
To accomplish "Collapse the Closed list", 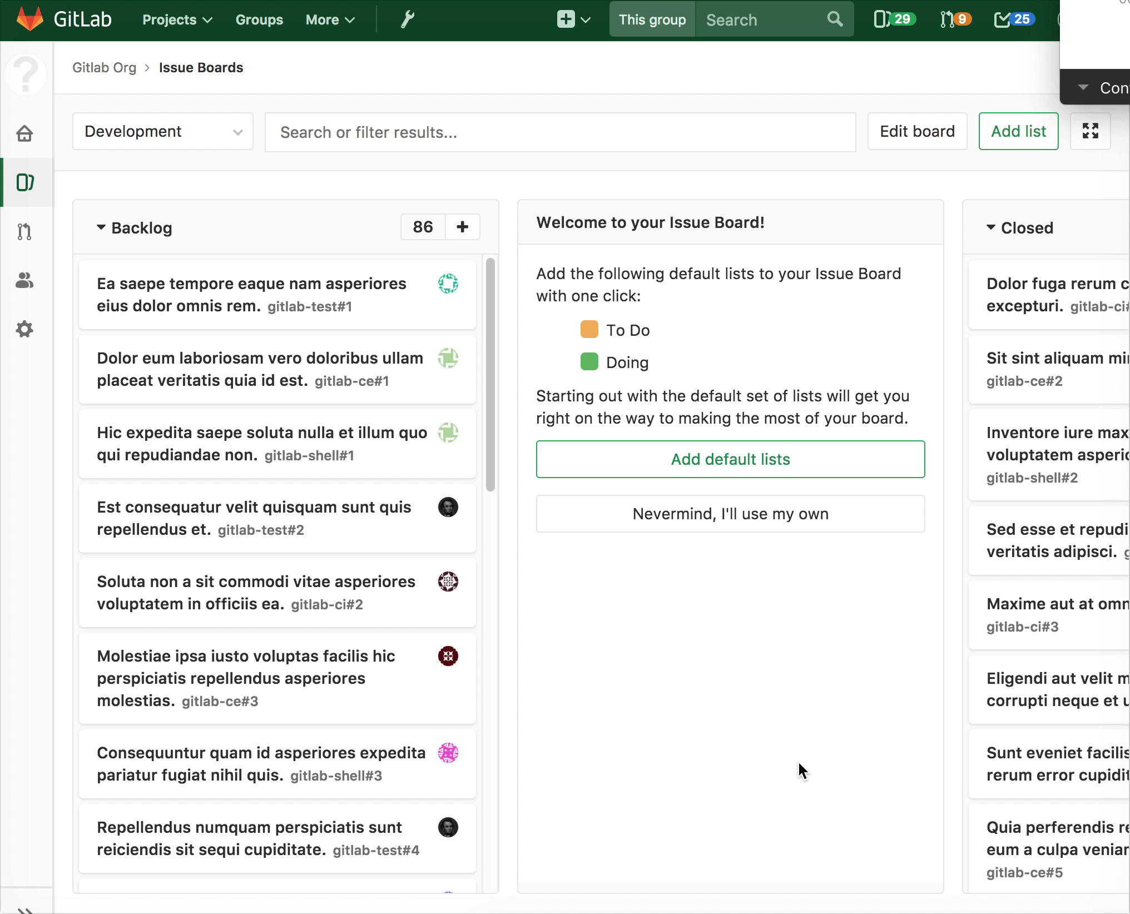I will tap(991, 227).
